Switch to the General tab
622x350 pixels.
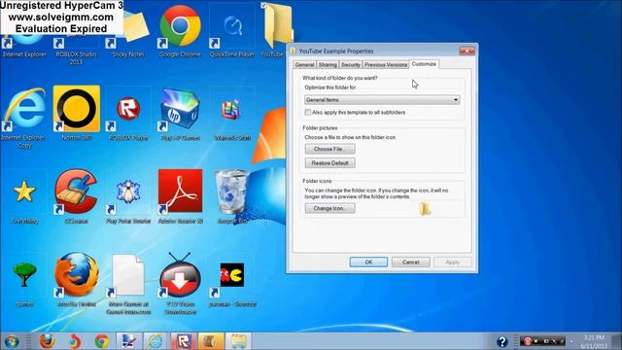(x=304, y=65)
